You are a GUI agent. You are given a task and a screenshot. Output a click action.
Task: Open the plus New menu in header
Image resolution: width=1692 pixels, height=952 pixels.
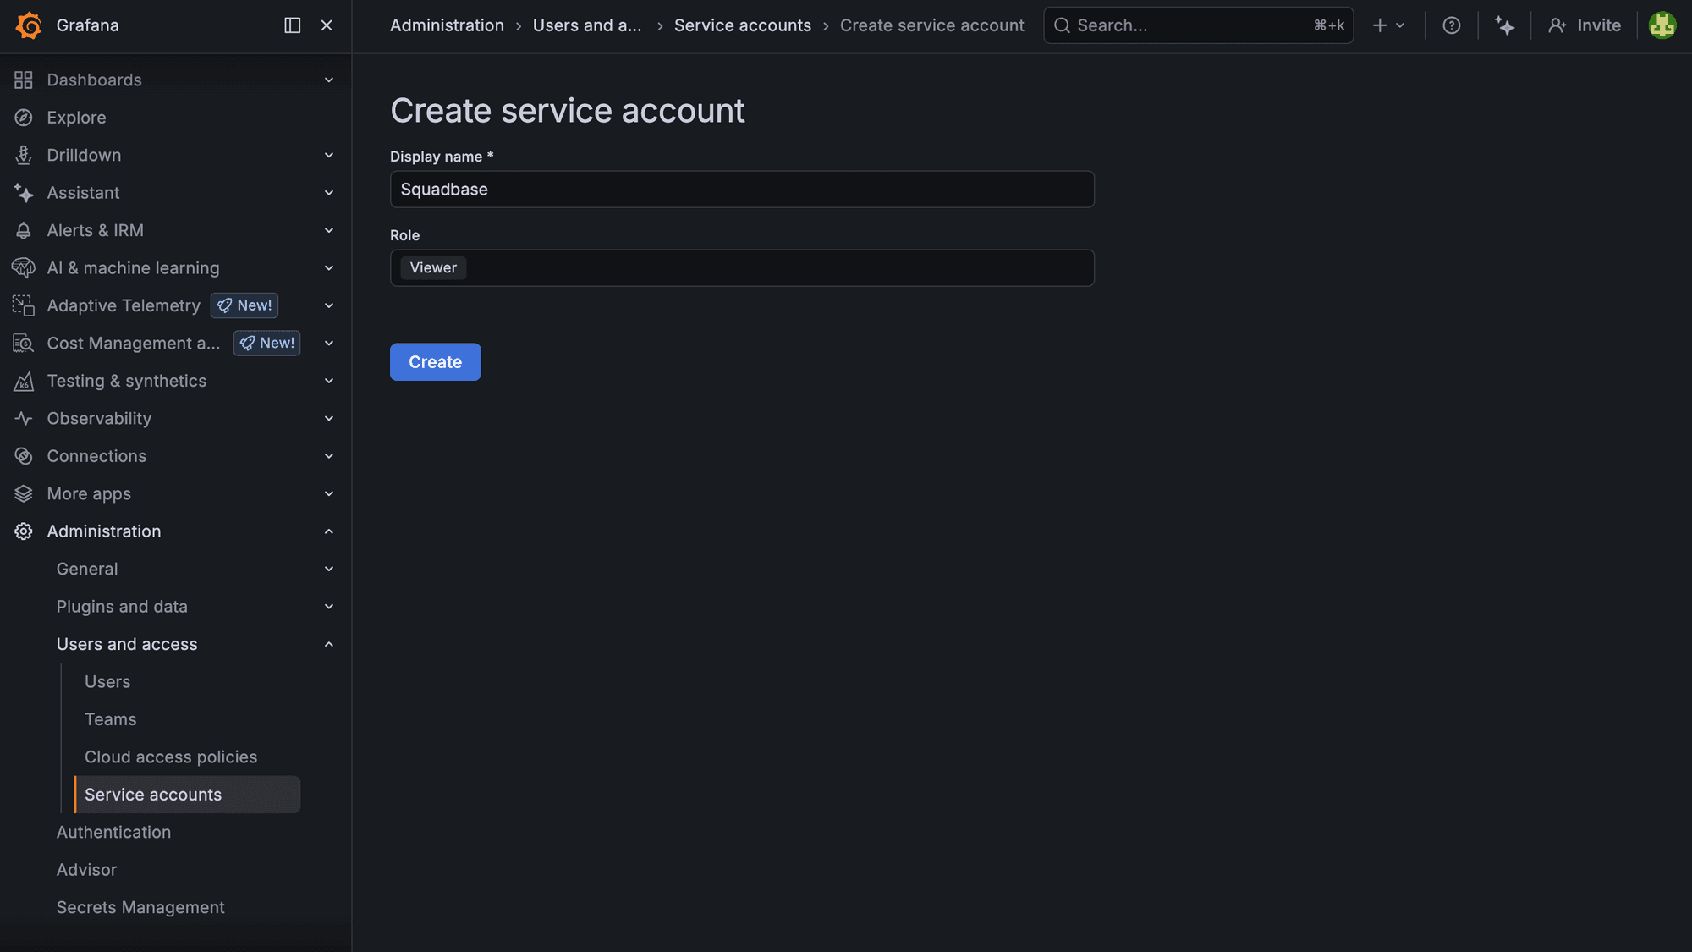(1388, 25)
